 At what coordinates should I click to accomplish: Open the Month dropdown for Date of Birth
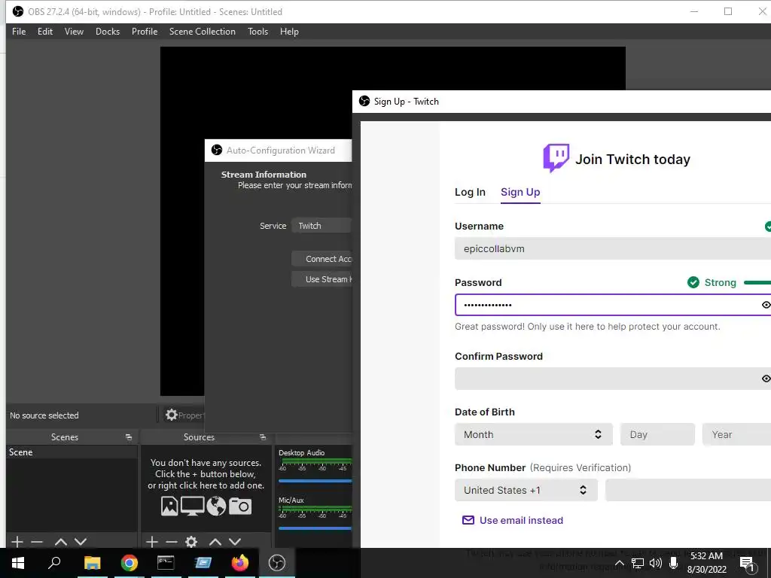(x=534, y=434)
